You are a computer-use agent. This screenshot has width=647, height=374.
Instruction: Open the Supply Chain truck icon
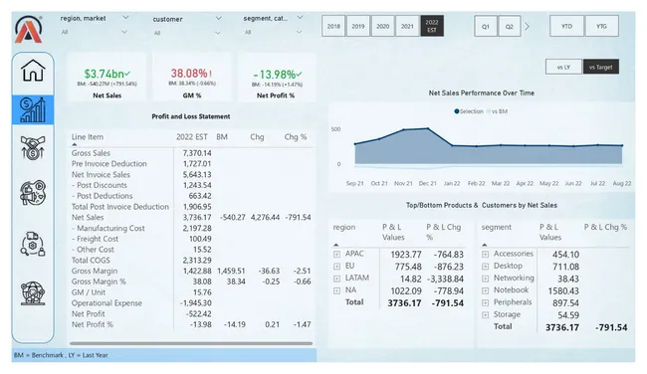point(33,244)
